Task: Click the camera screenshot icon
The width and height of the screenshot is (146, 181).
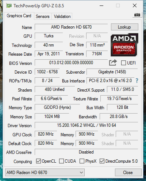Action: [137, 15]
